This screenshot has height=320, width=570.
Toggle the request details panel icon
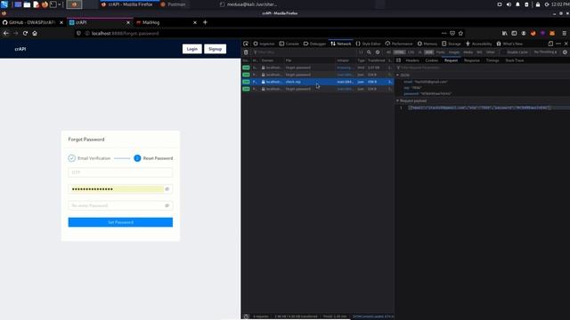point(398,60)
